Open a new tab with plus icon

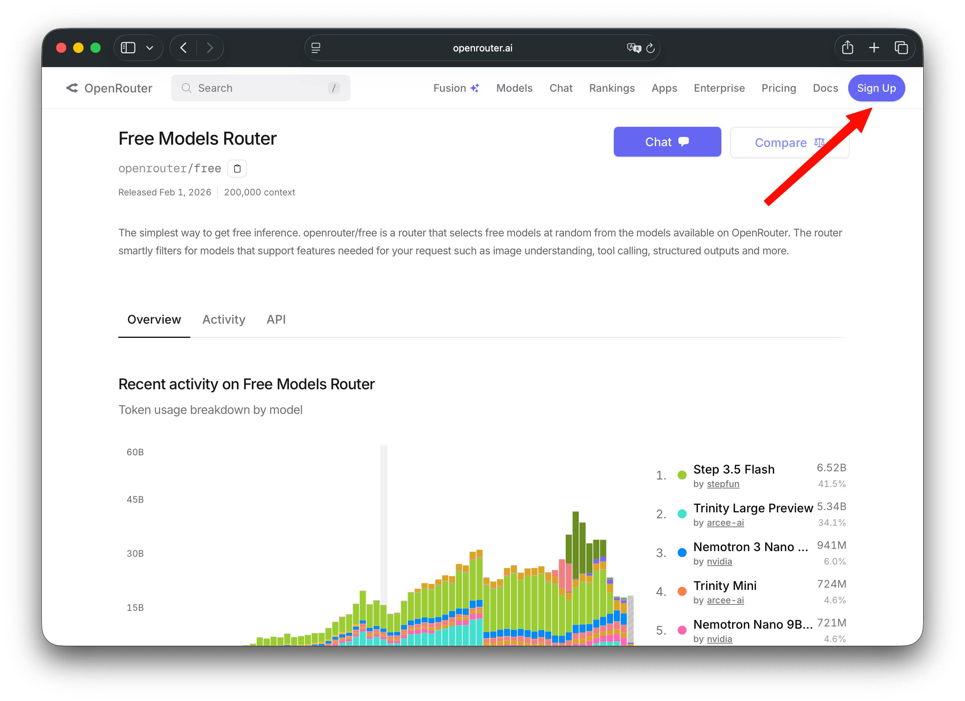(874, 48)
